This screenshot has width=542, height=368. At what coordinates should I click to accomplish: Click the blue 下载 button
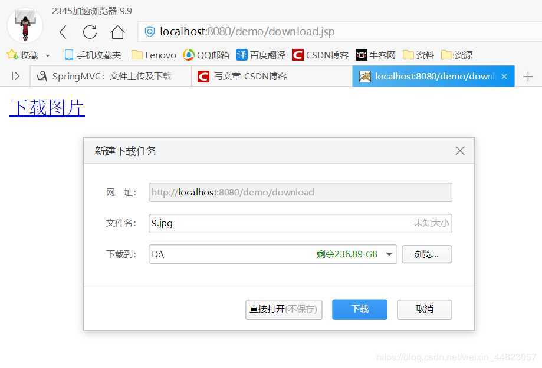click(x=360, y=309)
